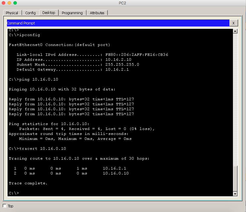Click the scrollbar thumb
Viewport: 246px width, 212px height.
pyautogui.click(x=235, y=179)
